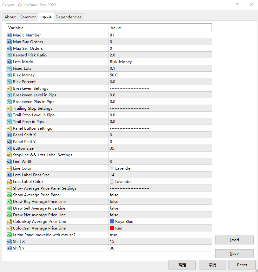Click the Value column header
Image resolution: width=258 pixels, height=272 pixels.
coord(160,28)
